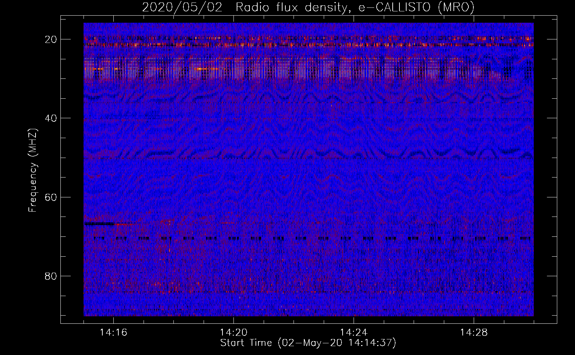
Task: Click the '14:28' time tick label
Action: click(x=474, y=333)
